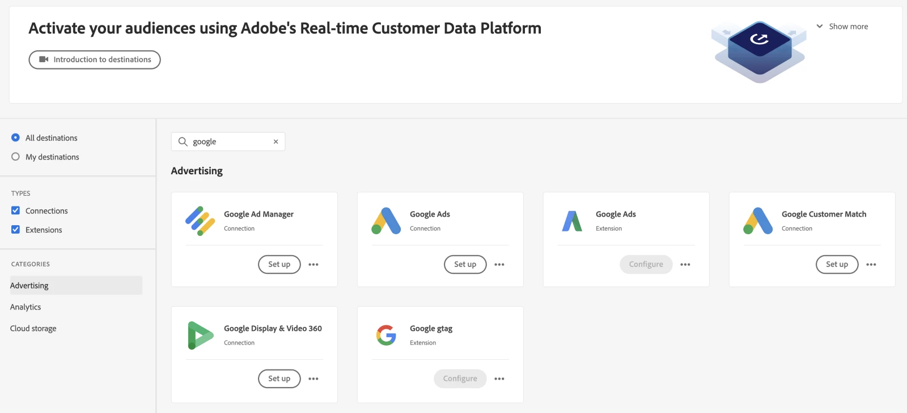This screenshot has height=413, width=907.
Task: Click the Google Ad Manager card title
Action: (x=258, y=214)
